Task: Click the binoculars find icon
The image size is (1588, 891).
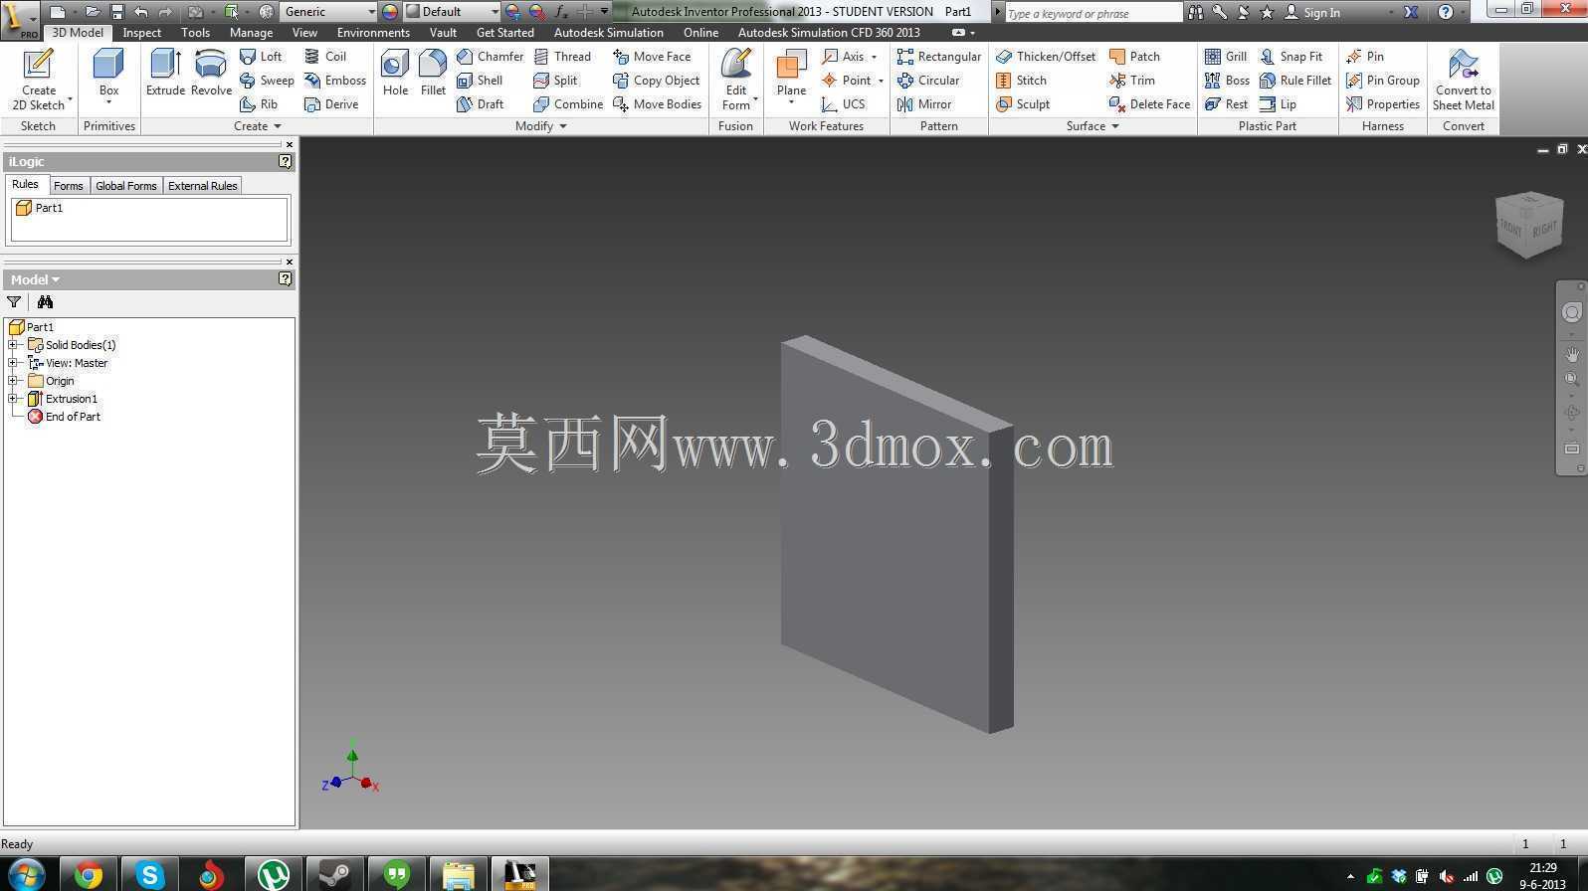Action: 45,302
